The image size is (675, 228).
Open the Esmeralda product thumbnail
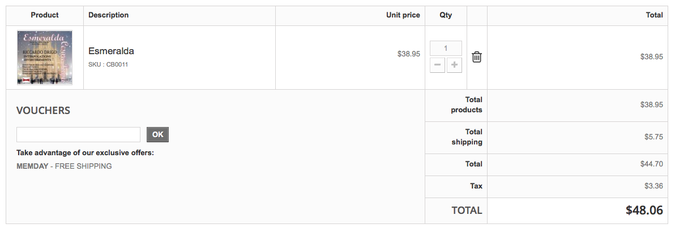click(x=45, y=58)
